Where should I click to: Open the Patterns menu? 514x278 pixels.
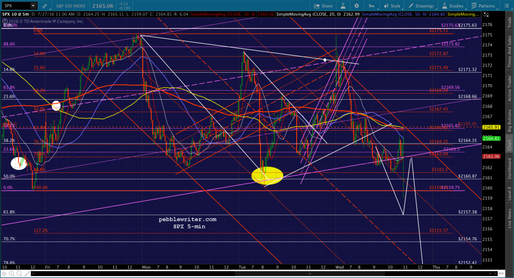tap(483, 6)
